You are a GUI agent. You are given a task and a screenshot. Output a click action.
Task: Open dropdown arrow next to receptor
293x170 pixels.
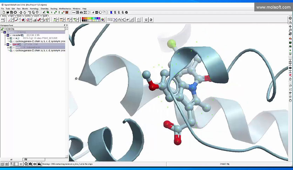11,35
